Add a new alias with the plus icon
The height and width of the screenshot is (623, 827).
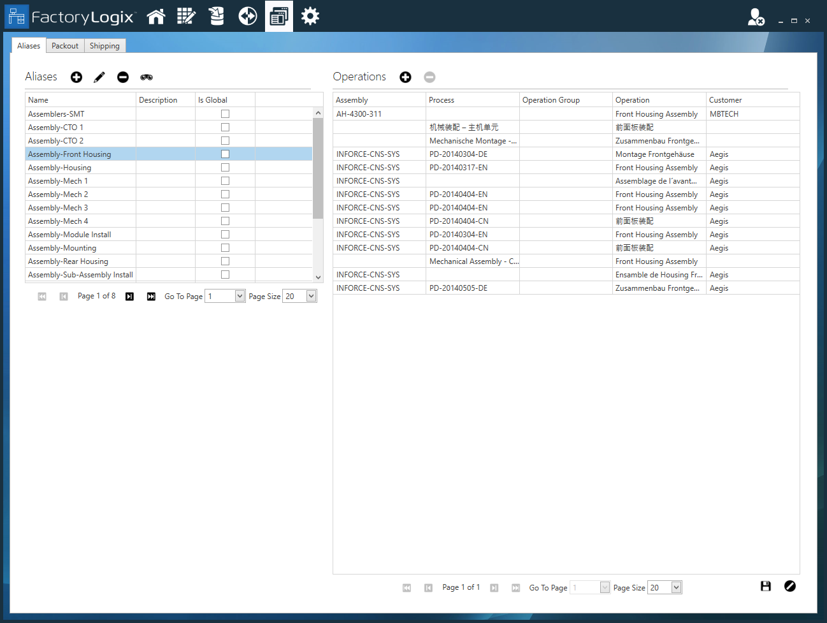76,77
